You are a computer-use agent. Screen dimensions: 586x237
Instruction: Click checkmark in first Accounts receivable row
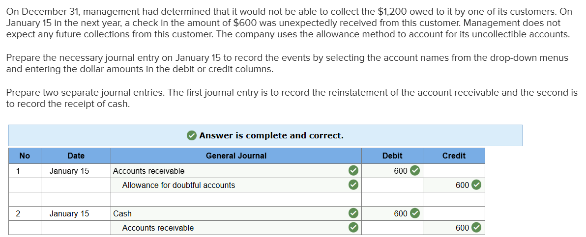[352, 171]
